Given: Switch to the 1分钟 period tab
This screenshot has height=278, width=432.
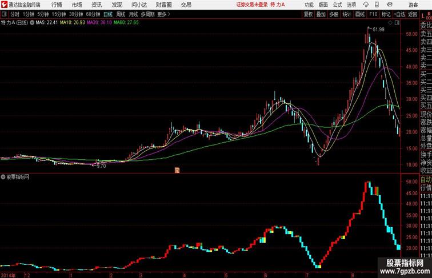Looking at the screenshot, I should coord(29,14).
